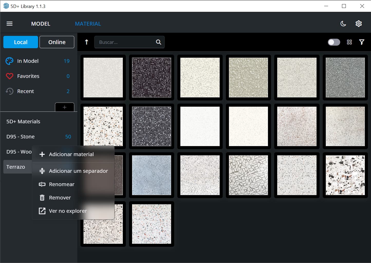Select the Favorites heart icon
Viewport: 371px width, 263px height.
[x=10, y=76]
